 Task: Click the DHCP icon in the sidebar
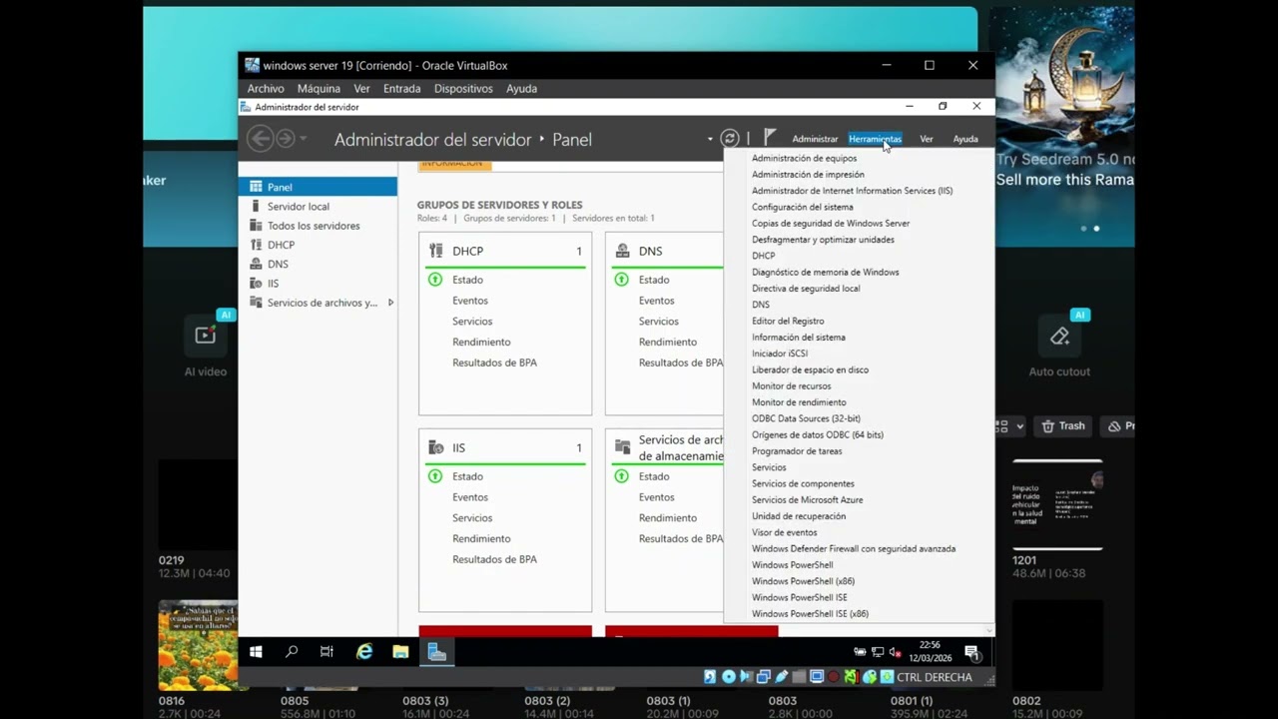click(256, 245)
